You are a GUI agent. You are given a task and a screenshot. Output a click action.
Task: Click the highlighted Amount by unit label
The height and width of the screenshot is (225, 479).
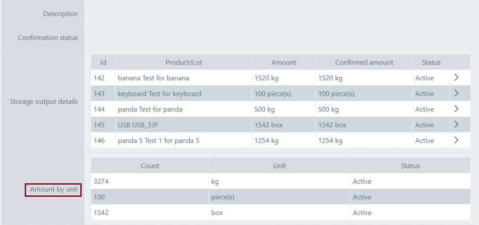coord(54,190)
